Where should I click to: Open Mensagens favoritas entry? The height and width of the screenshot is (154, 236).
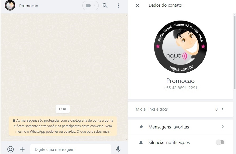coord(169,127)
